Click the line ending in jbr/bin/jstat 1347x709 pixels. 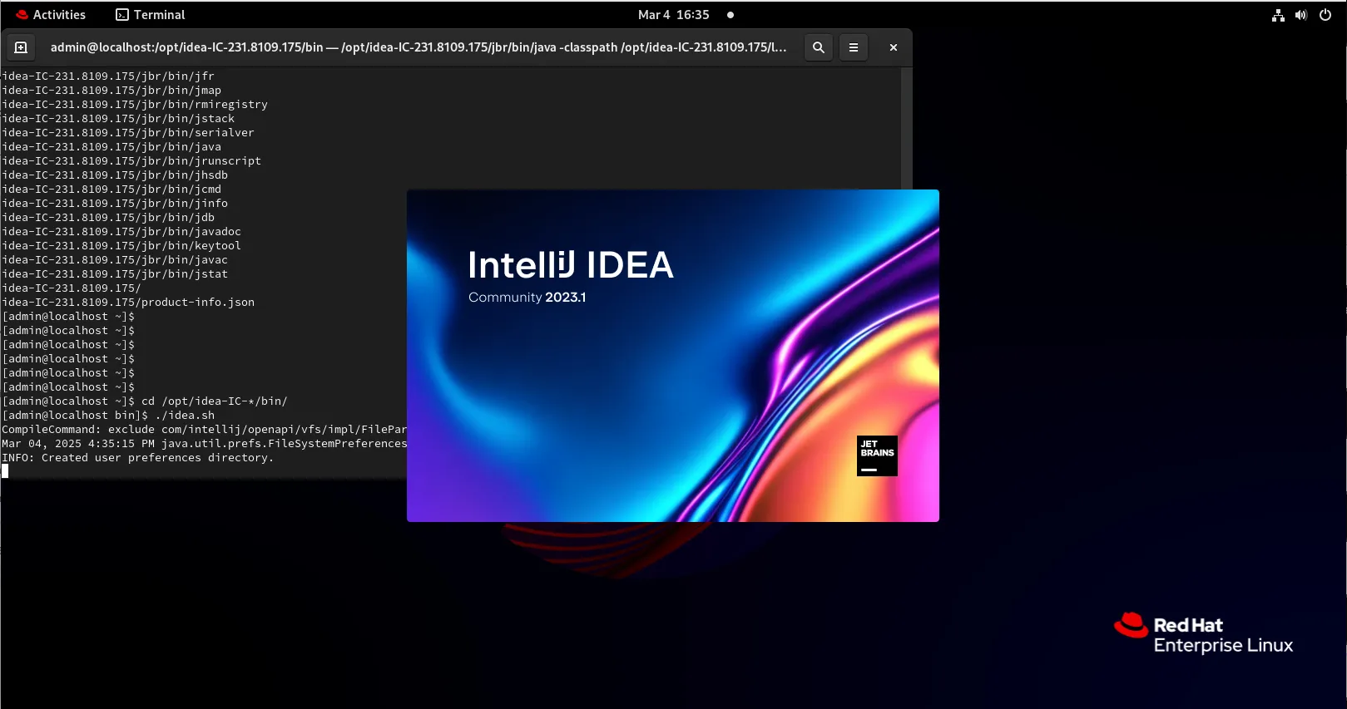coord(115,273)
